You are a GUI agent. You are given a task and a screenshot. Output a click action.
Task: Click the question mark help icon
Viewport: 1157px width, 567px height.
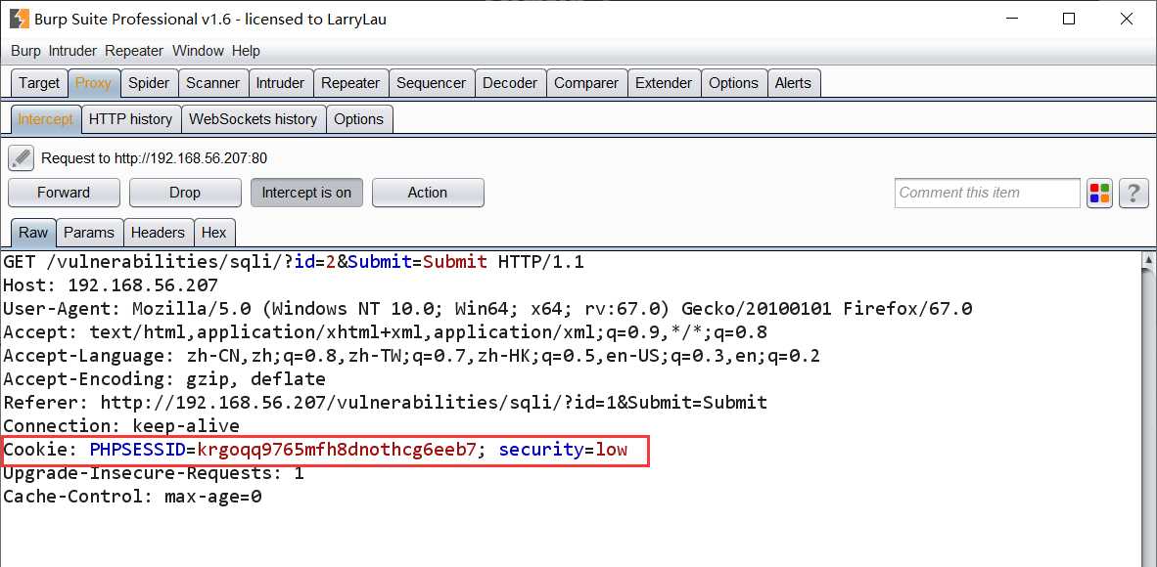click(1134, 194)
